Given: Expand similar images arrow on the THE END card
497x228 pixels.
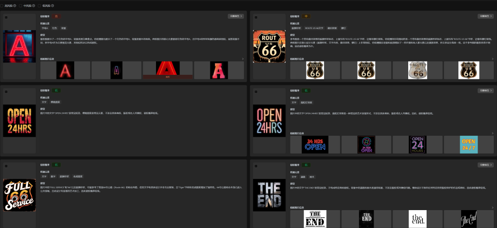Looking at the screenshot, I should [x=492, y=207].
